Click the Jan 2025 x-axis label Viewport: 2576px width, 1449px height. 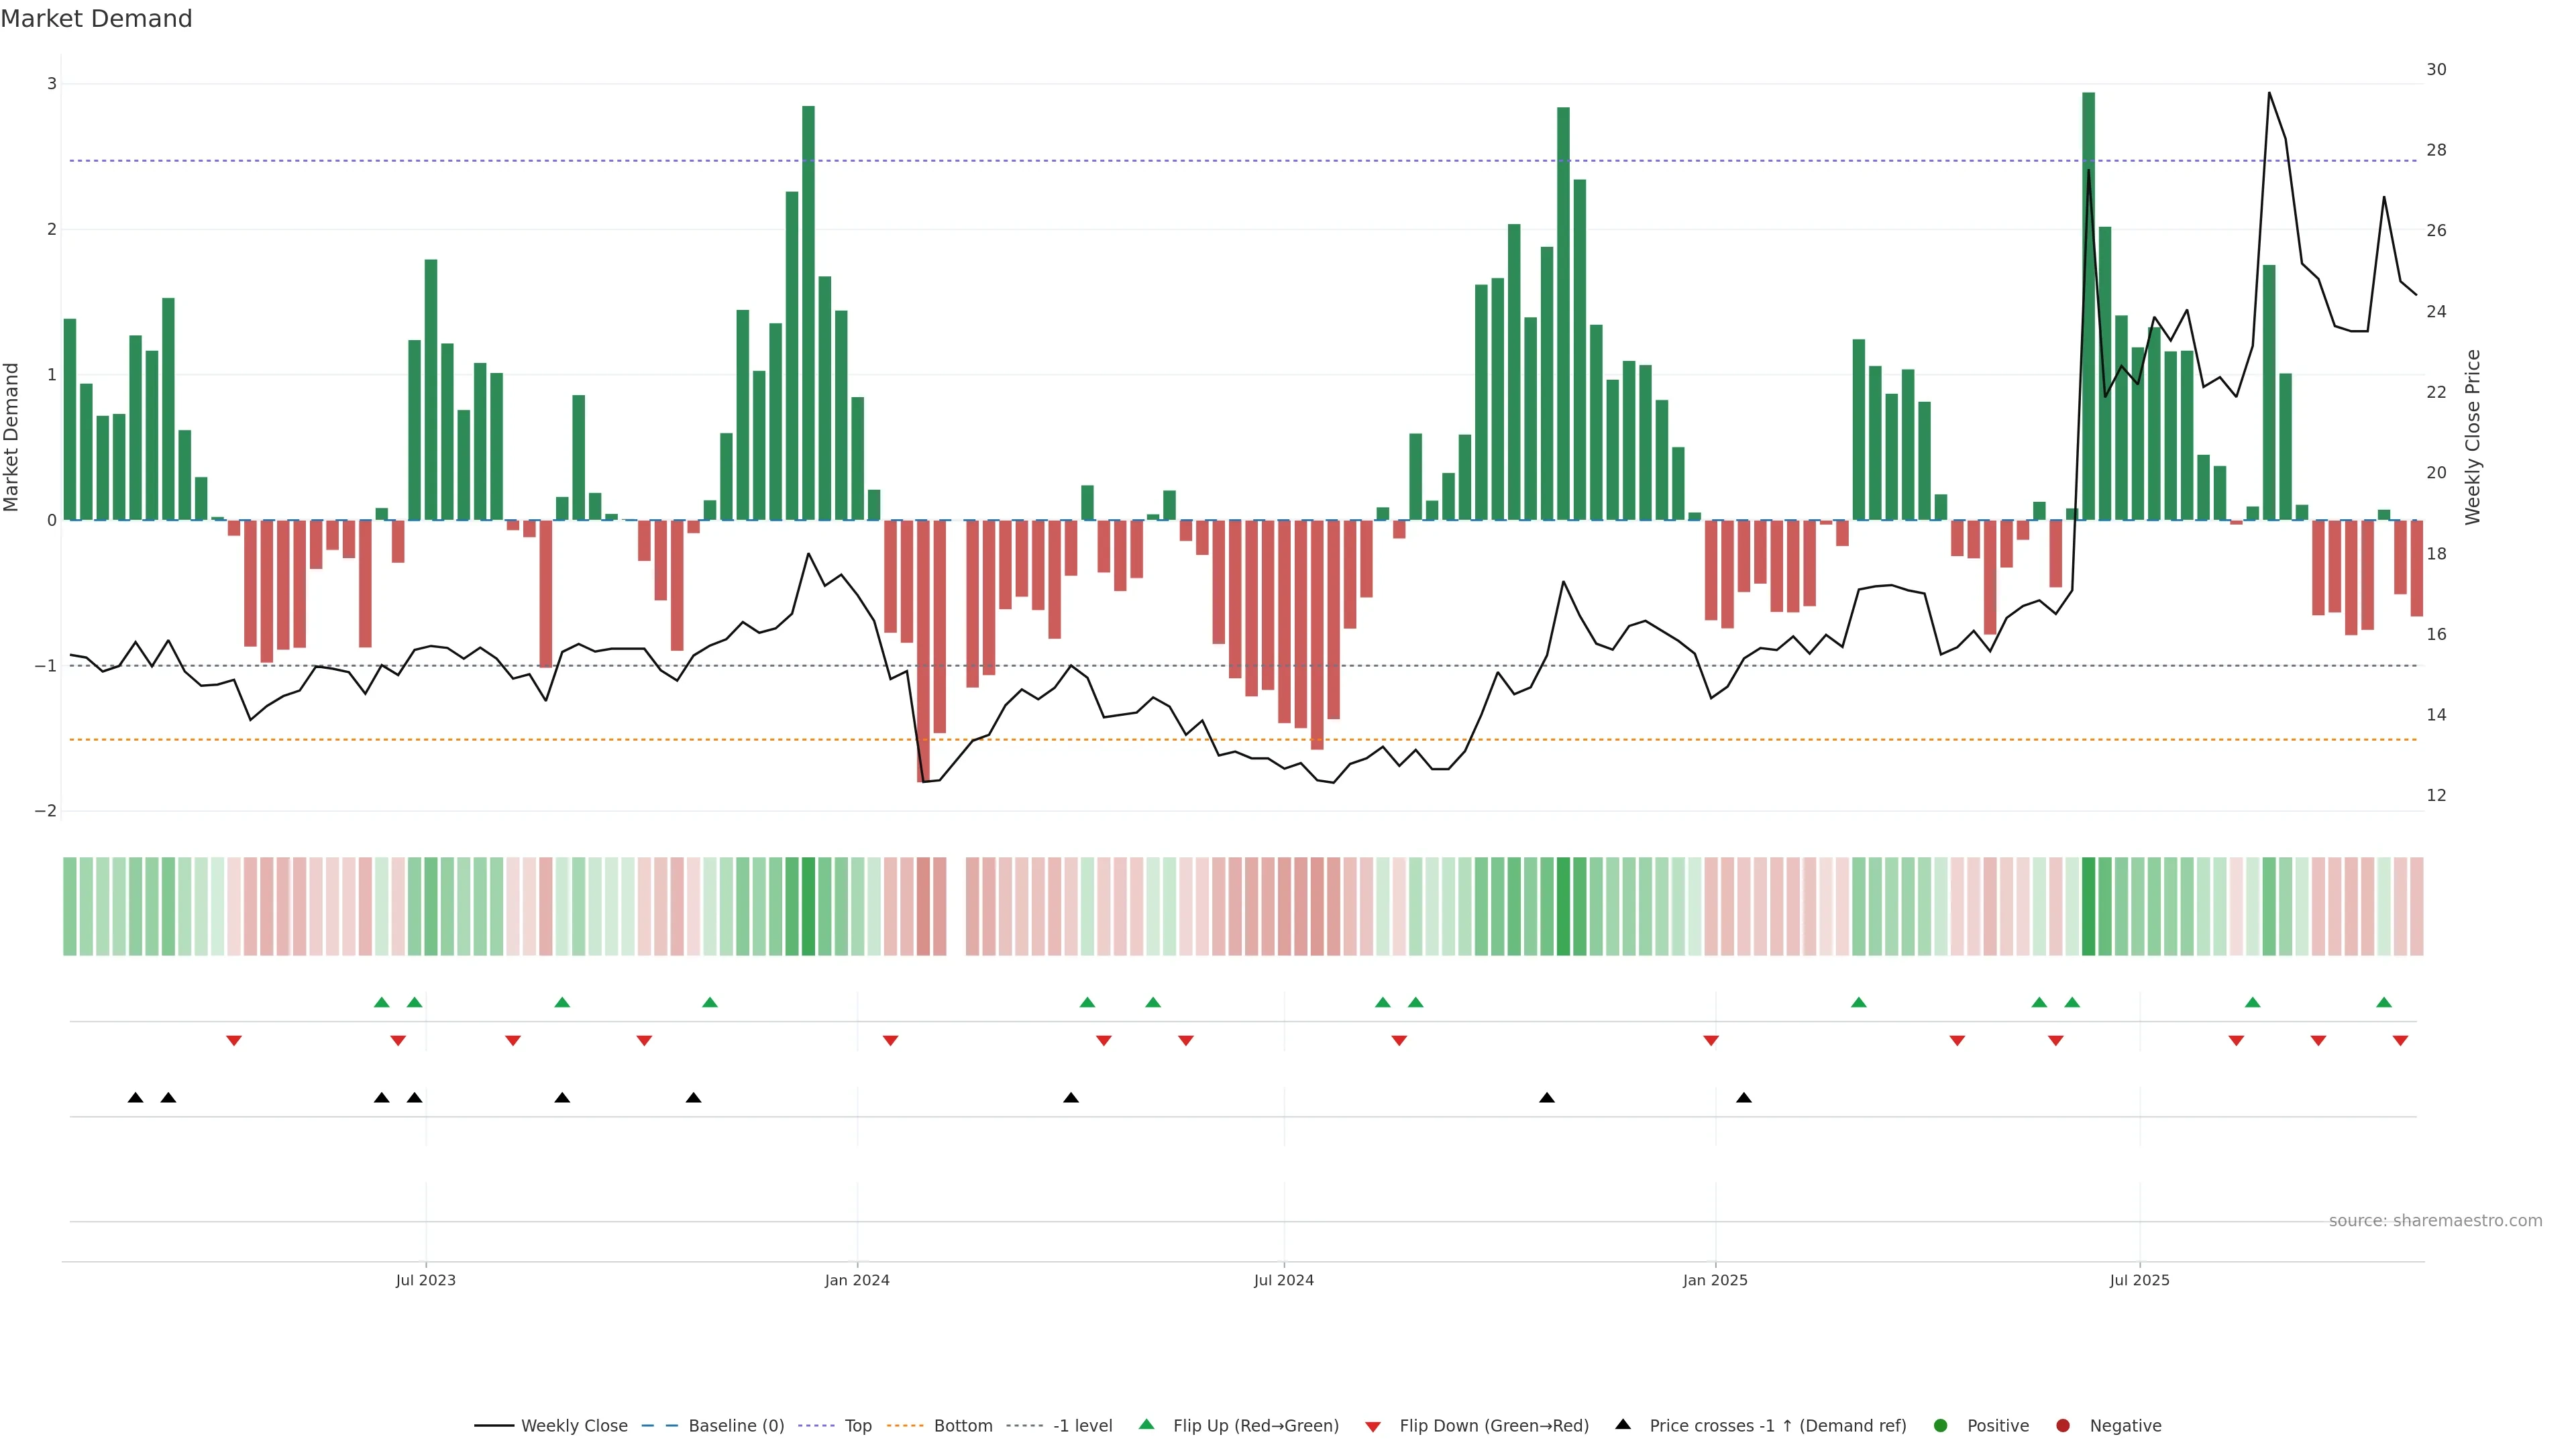tap(1715, 1280)
